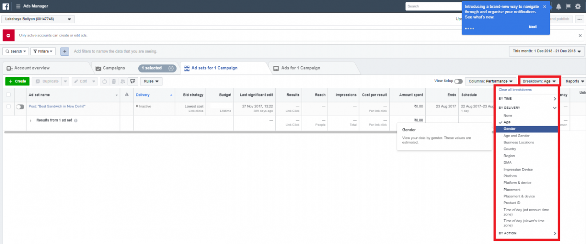Dismiss the active accounts warning banner
586x244 pixels.
click(580, 35)
